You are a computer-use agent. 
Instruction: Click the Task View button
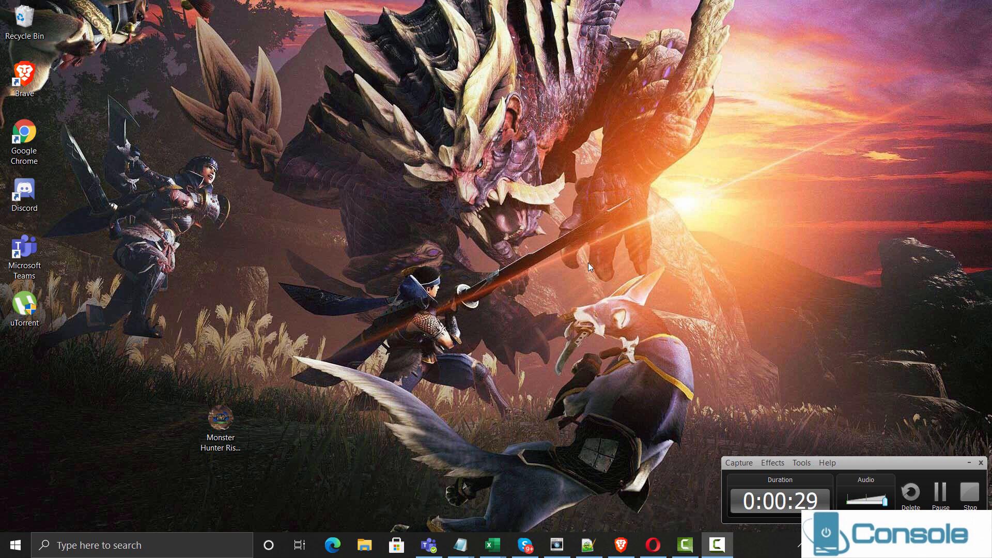click(300, 545)
